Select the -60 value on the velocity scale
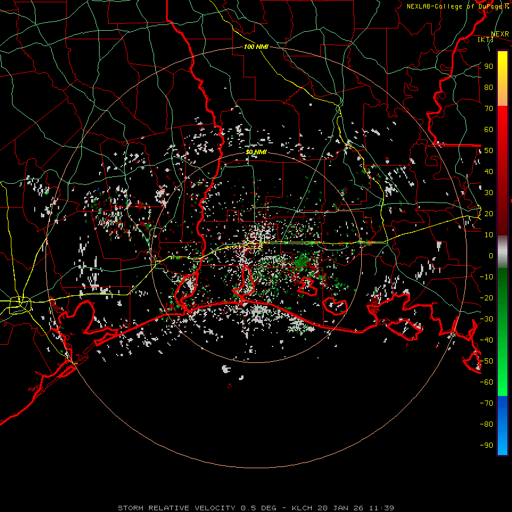This screenshot has height=512, width=512. [486, 382]
